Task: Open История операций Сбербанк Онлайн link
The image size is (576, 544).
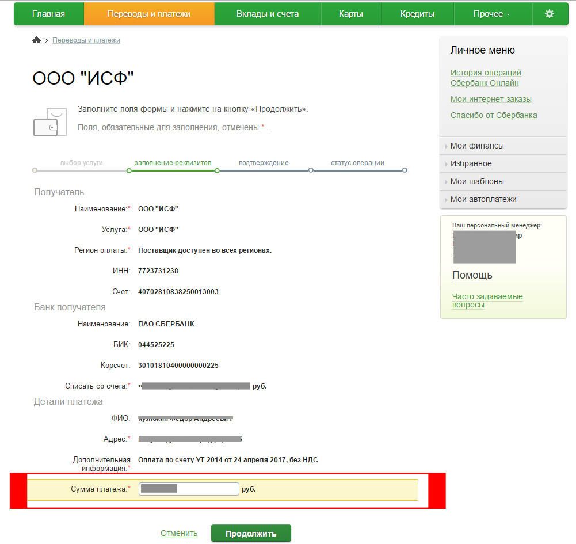Action: tap(486, 78)
